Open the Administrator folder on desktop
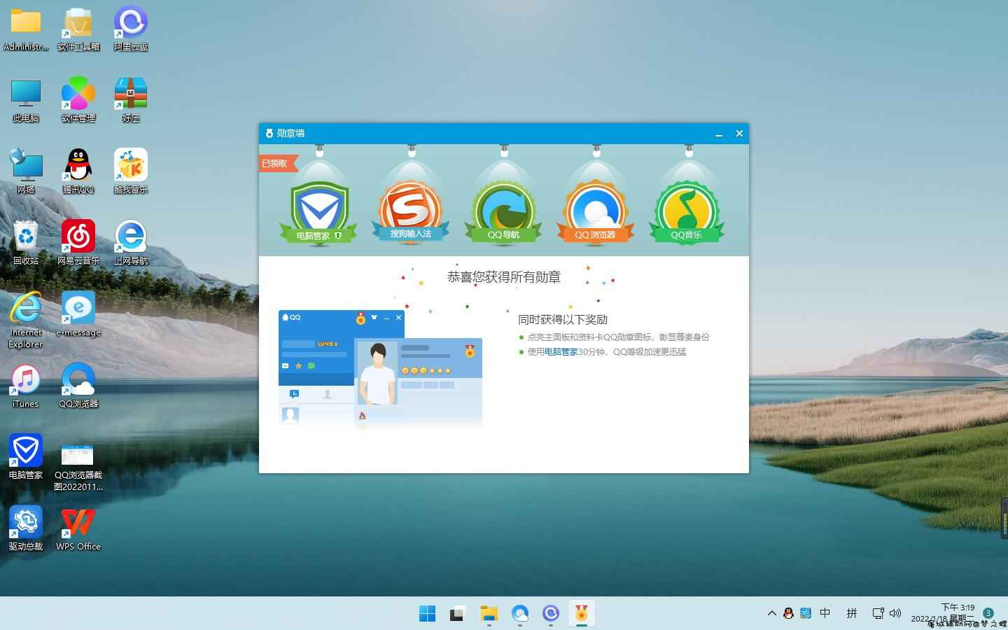This screenshot has height=630, width=1008. pos(26,29)
